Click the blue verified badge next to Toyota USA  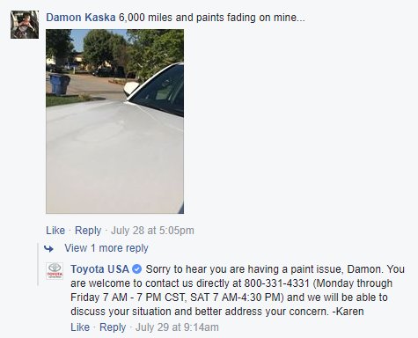[x=137, y=269]
